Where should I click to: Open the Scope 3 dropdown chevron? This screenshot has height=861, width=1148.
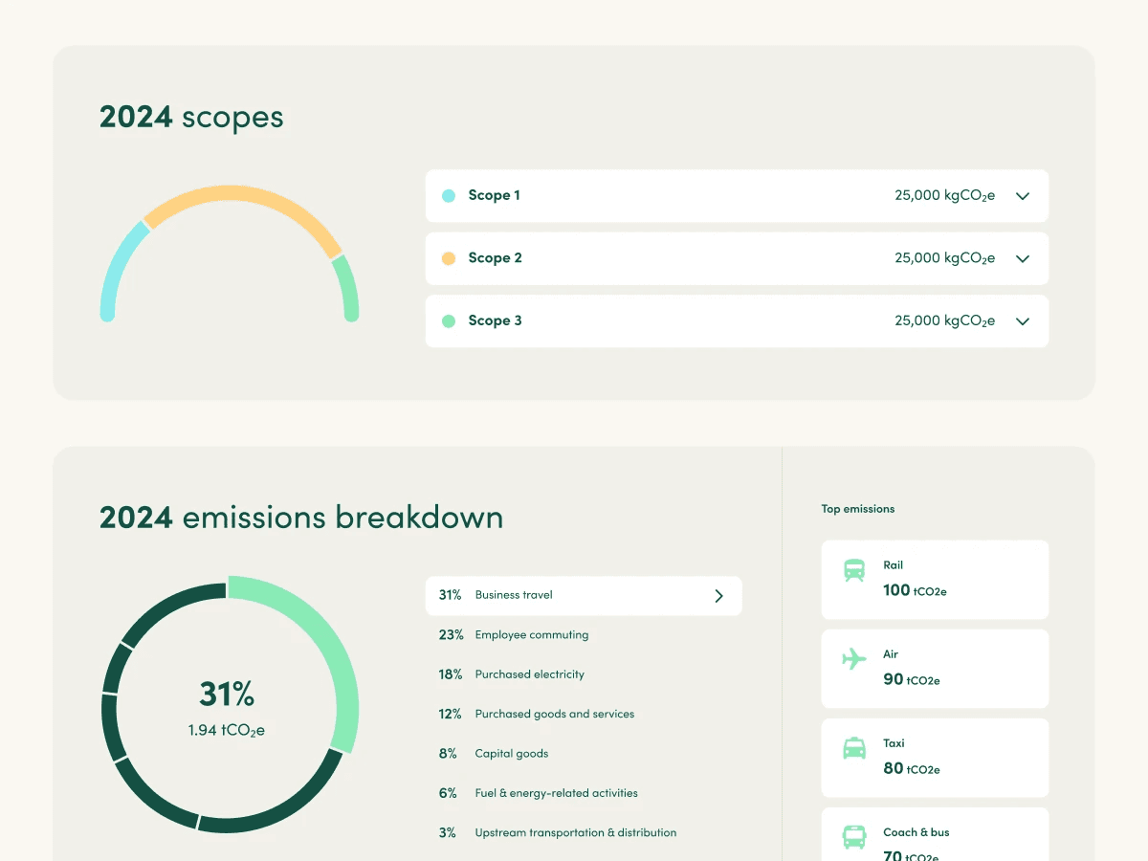(1022, 320)
